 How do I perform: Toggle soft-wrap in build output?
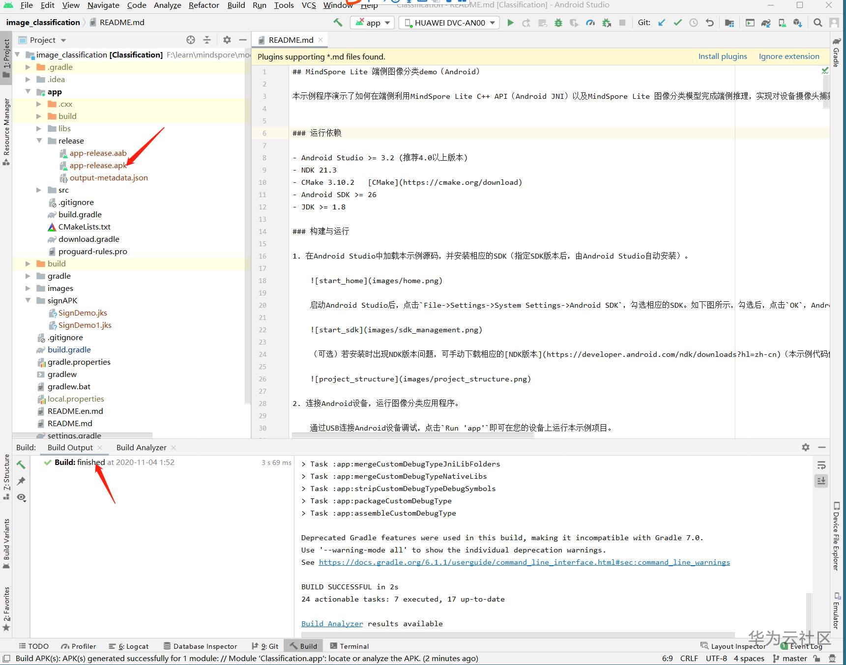pos(821,465)
